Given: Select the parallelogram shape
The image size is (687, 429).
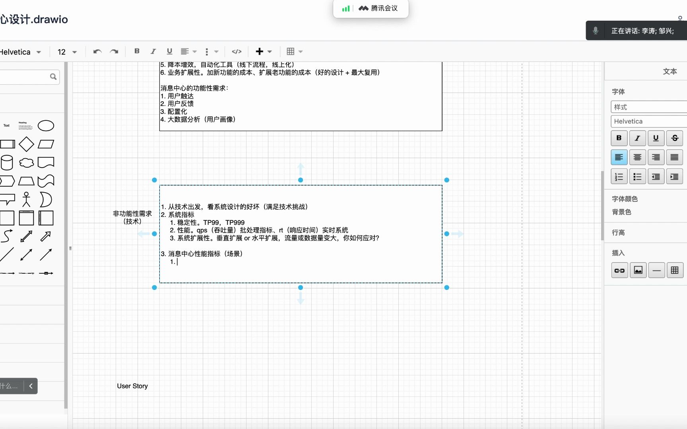Looking at the screenshot, I should click(x=46, y=144).
